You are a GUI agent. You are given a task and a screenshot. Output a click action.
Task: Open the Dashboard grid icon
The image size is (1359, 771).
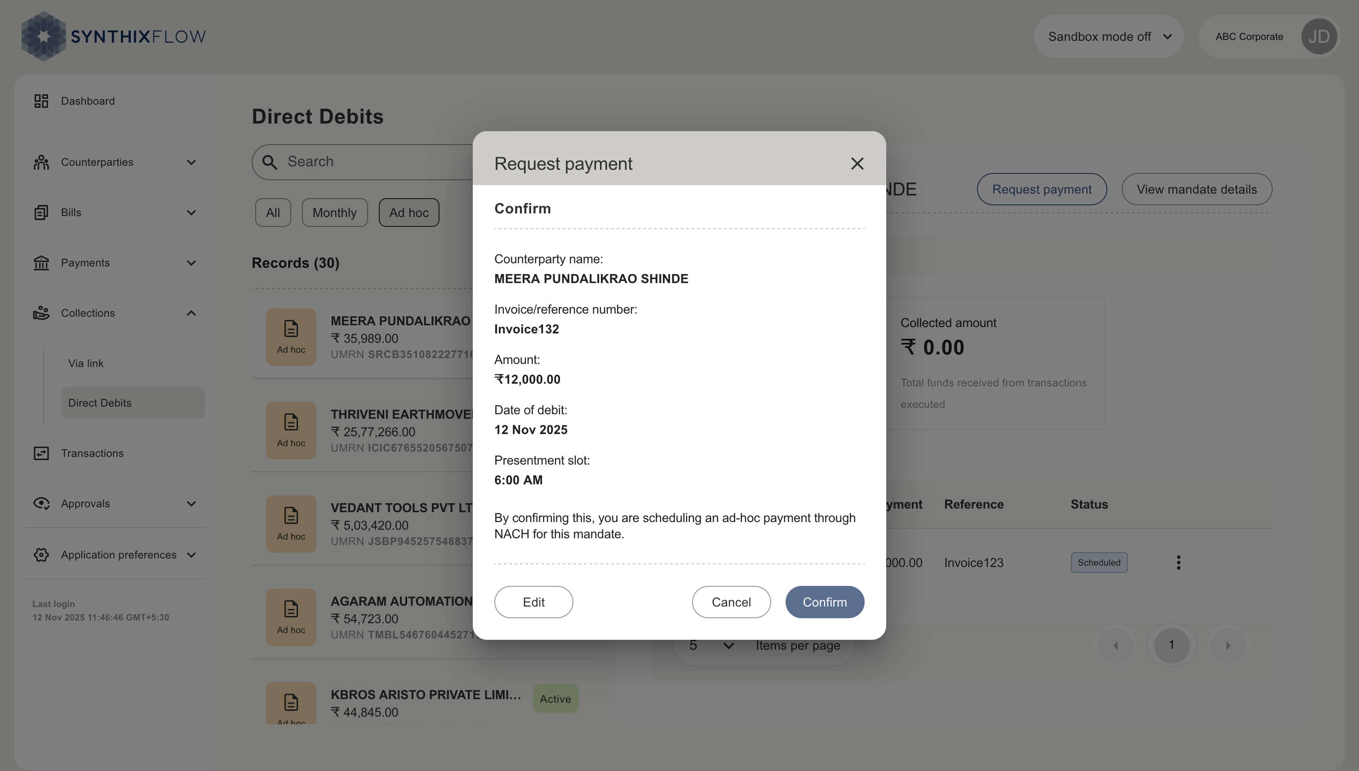[x=41, y=101]
